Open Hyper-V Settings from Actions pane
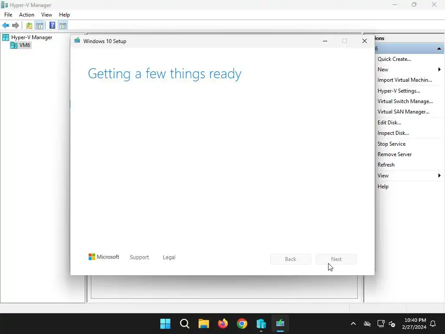The height and width of the screenshot is (334, 445). pos(399,91)
